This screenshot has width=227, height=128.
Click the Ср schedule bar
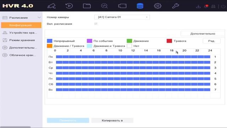click(x=133, y=68)
